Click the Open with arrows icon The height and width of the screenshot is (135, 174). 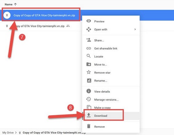pos(89,29)
